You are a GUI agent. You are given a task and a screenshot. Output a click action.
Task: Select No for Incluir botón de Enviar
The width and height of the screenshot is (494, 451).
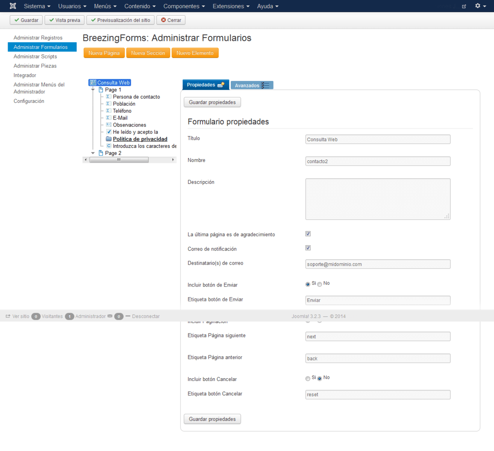tap(319, 284)
